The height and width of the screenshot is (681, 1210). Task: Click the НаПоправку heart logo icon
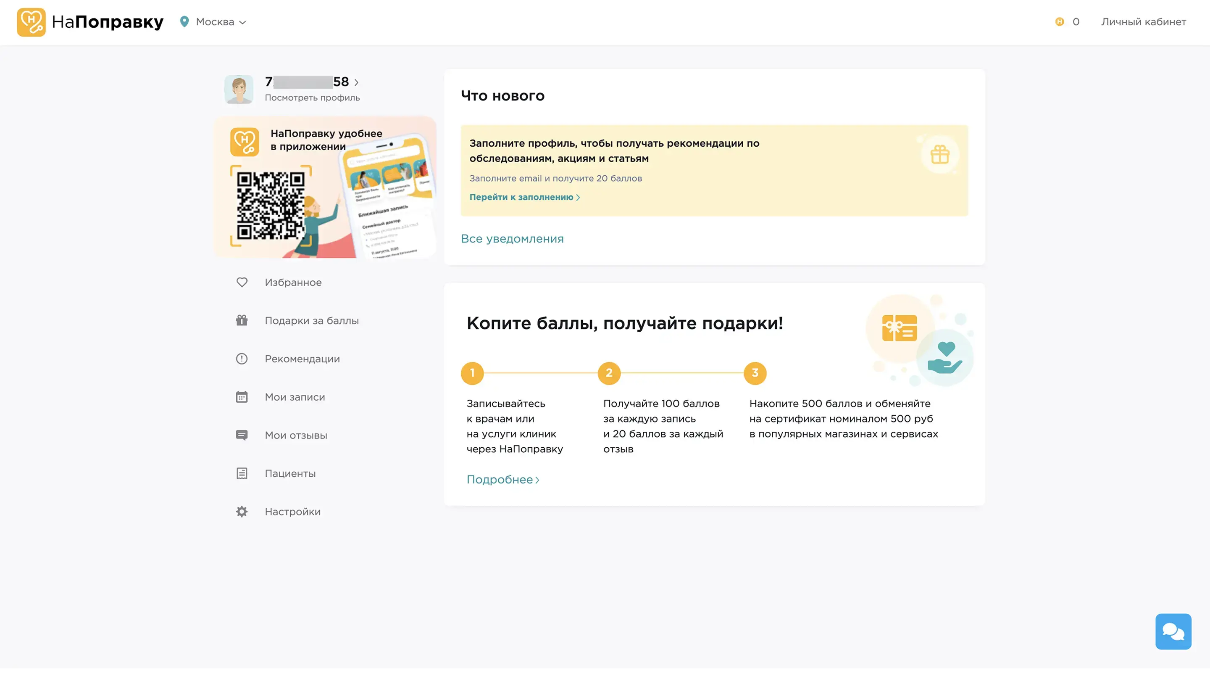[x=31, y=22]
